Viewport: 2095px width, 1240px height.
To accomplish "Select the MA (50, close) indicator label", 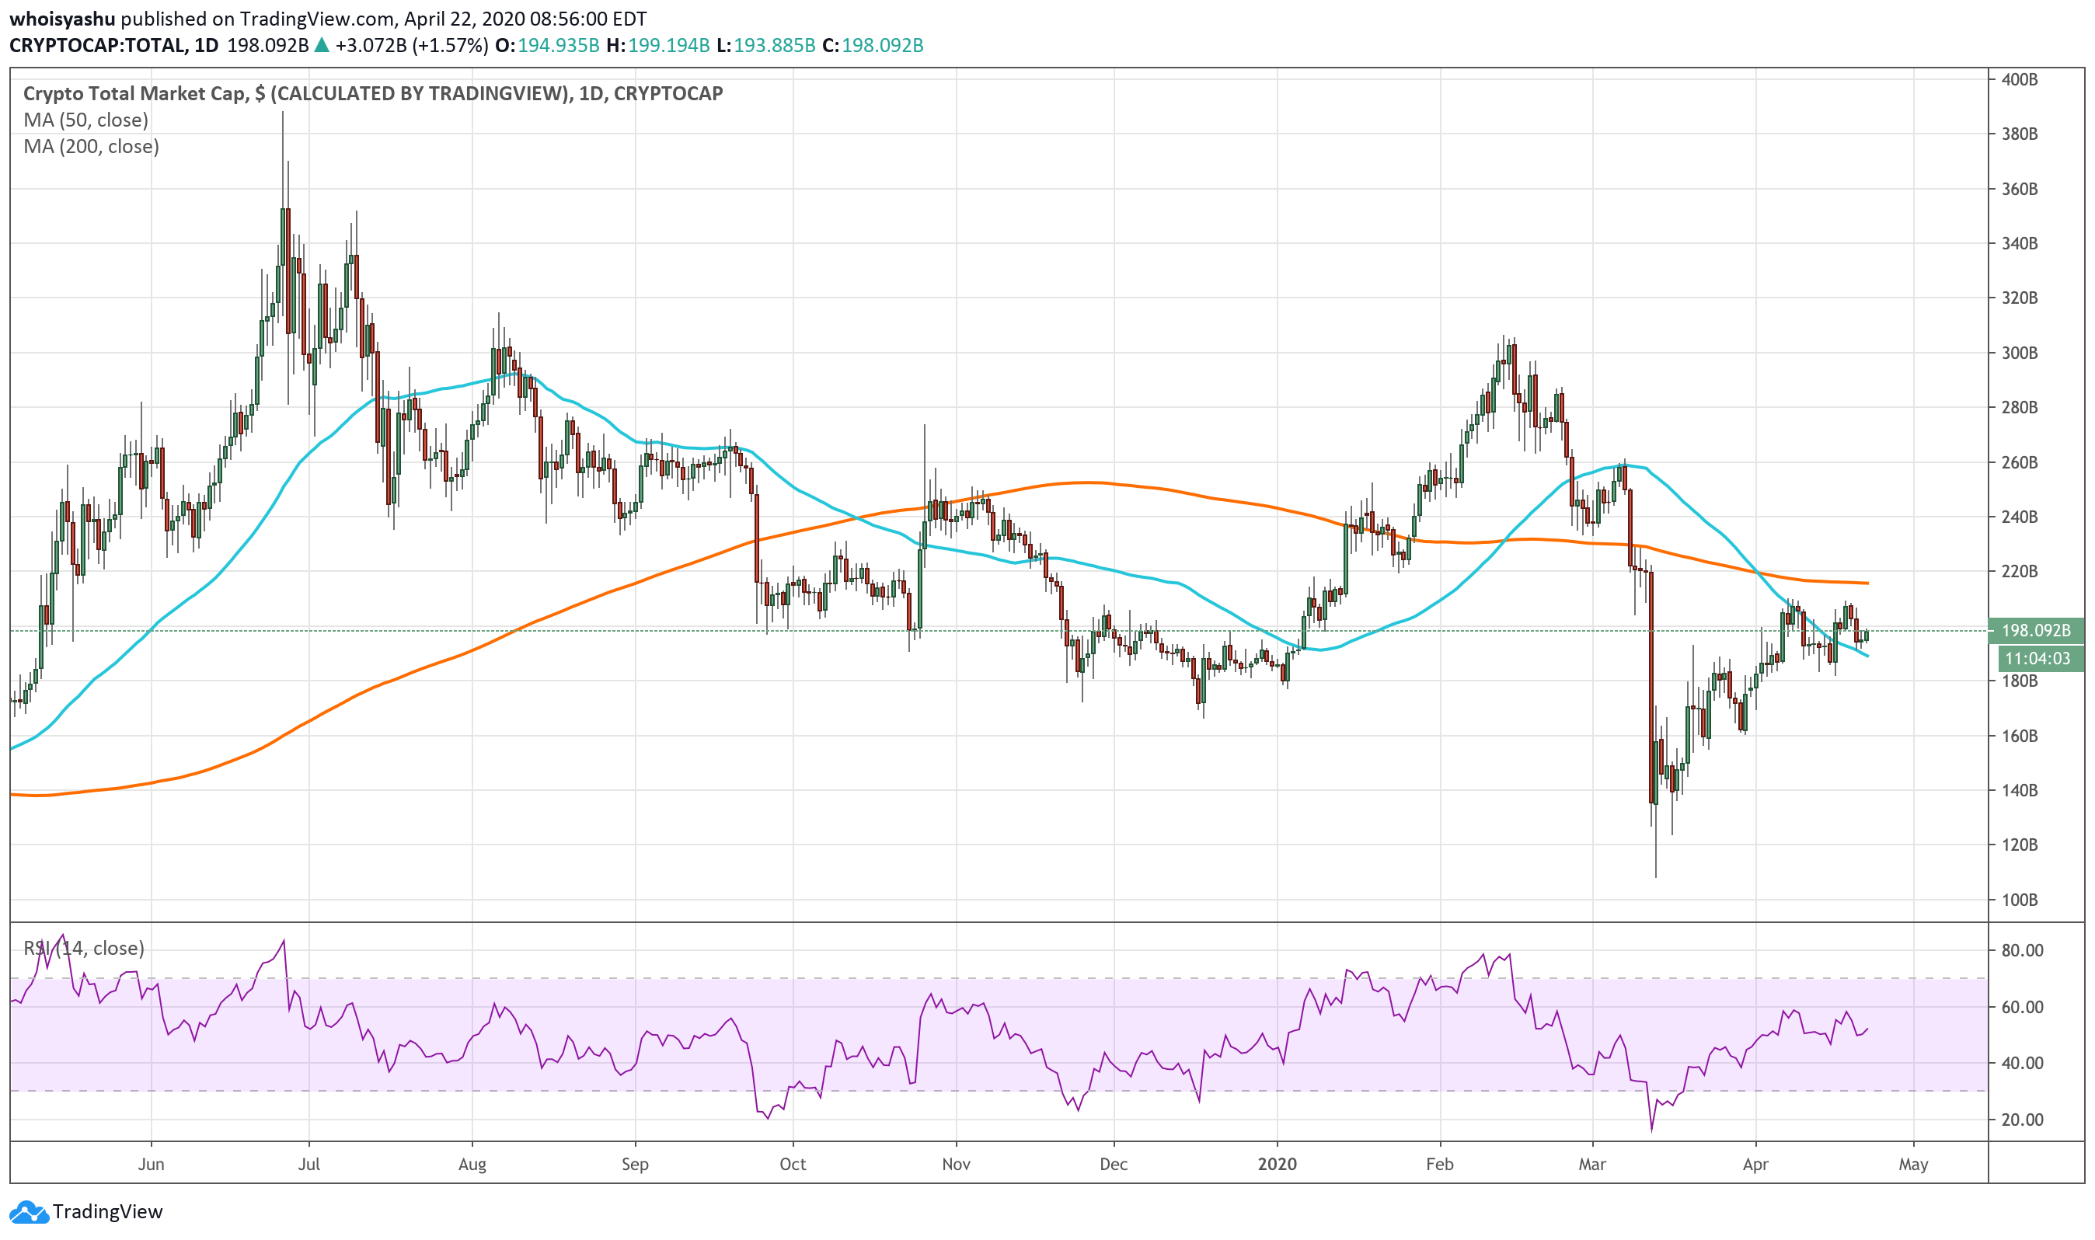I will [86, 120].
